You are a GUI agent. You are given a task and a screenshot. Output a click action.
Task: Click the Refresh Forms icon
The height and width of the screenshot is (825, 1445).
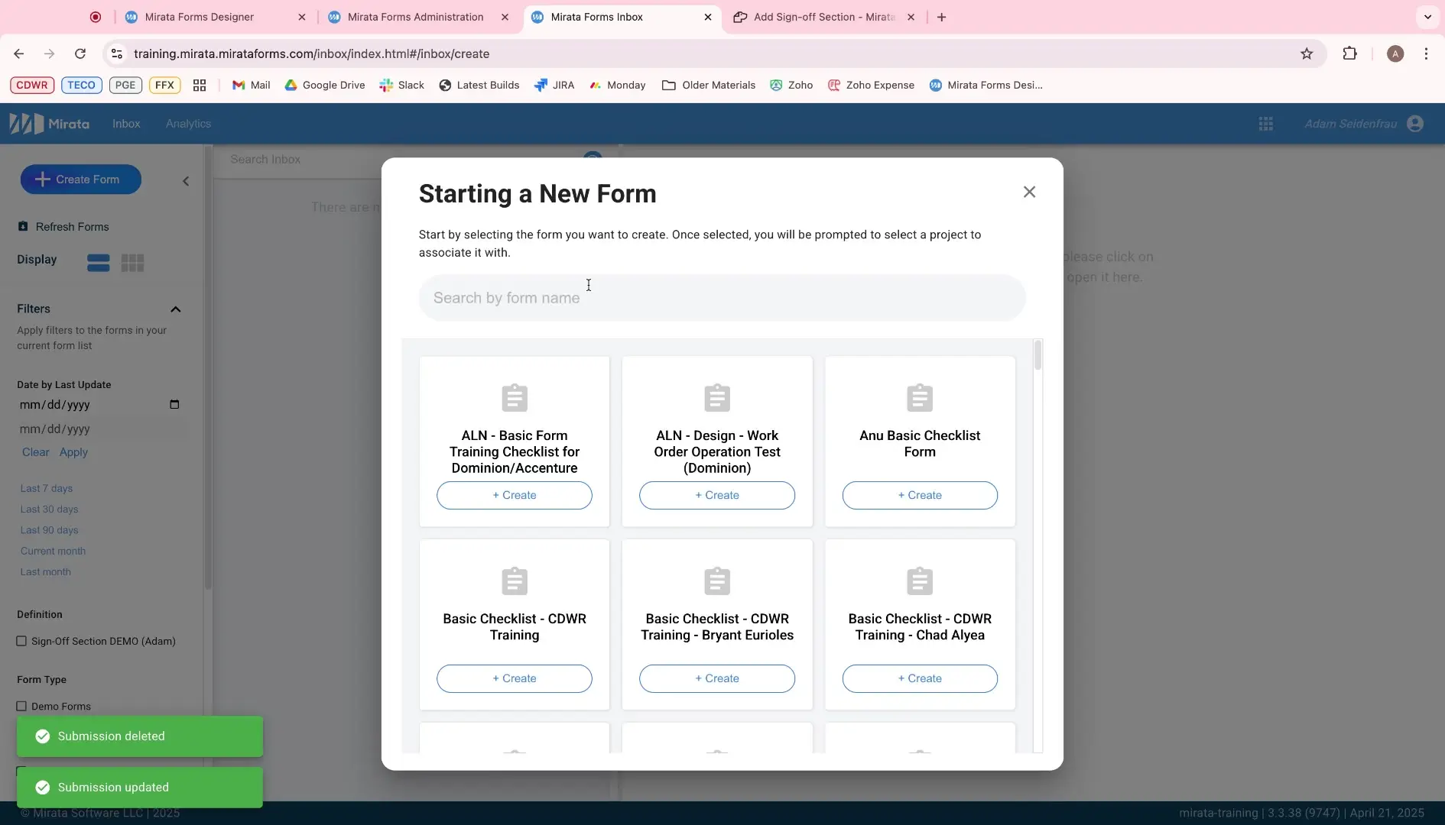pos(22,227)
